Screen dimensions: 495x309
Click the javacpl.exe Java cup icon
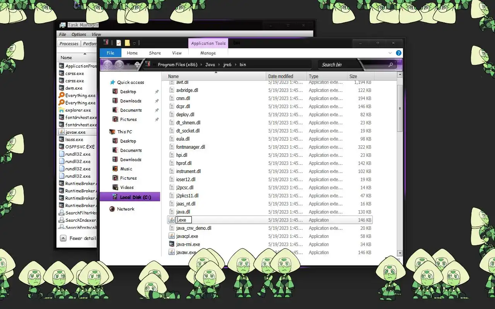(x=172, y=236)
